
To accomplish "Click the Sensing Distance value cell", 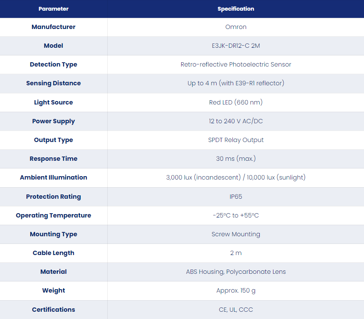I will pyautogui.click(x=236, y=84).
